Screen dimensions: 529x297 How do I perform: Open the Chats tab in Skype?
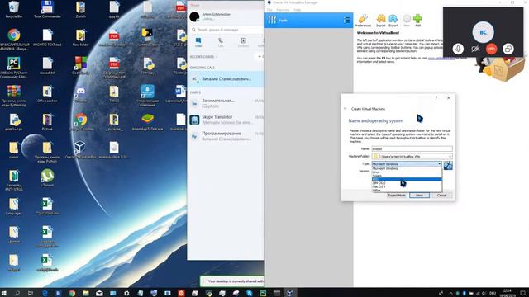[198, 42]
